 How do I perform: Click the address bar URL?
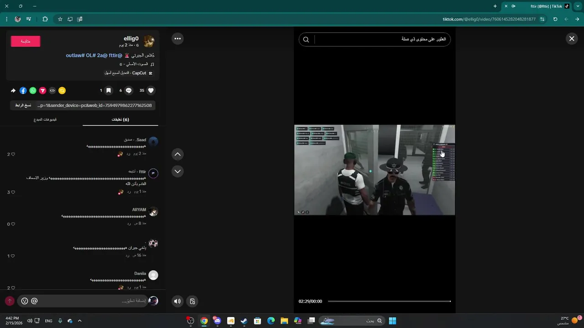(x=489, y=19)
